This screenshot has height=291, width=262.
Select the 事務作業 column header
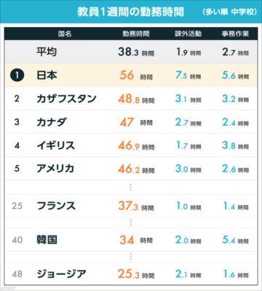(x=235, y=33)
